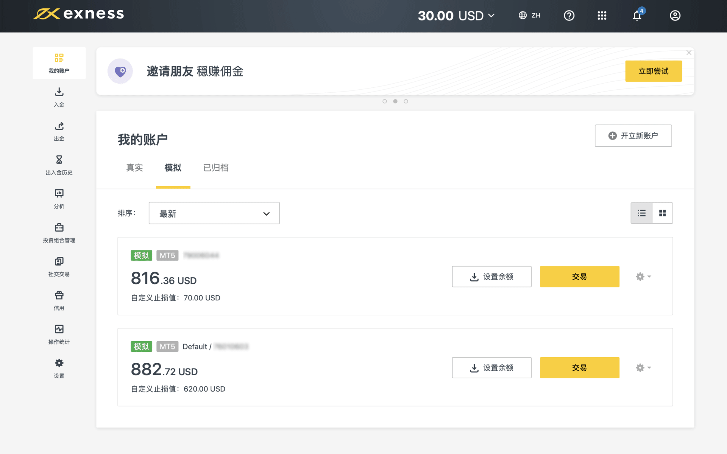Switch to list view layout
The image size is (727, 454).
coord(641,213)
